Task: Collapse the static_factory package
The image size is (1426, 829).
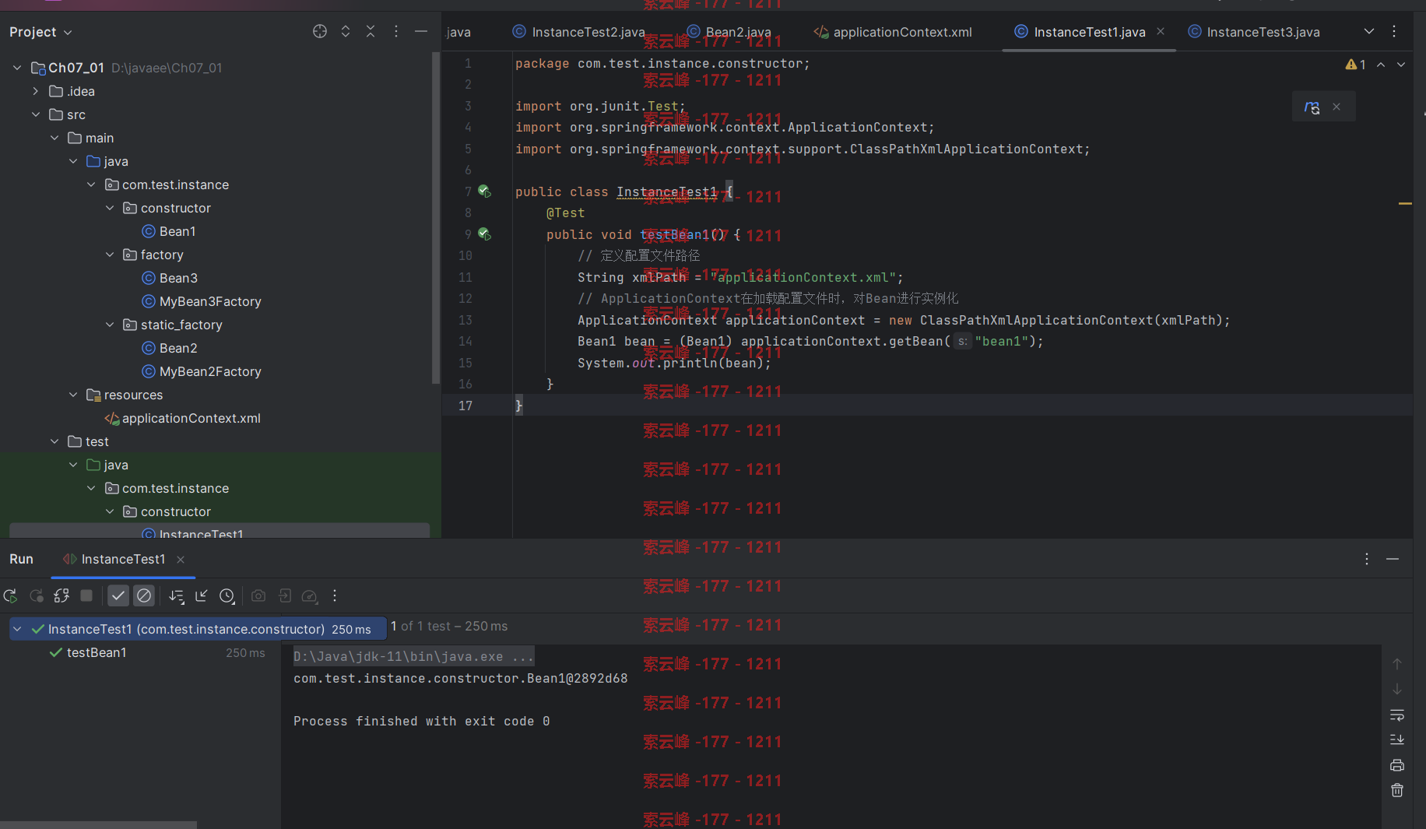Action: pyautogui.click(x=110, y=325)
